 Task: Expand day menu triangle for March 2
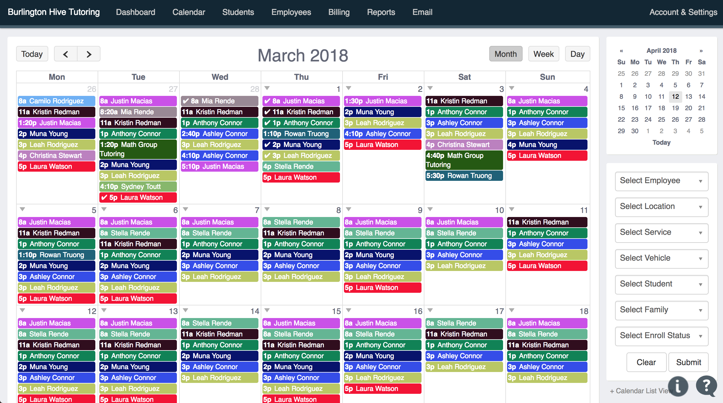pos(349,88)
